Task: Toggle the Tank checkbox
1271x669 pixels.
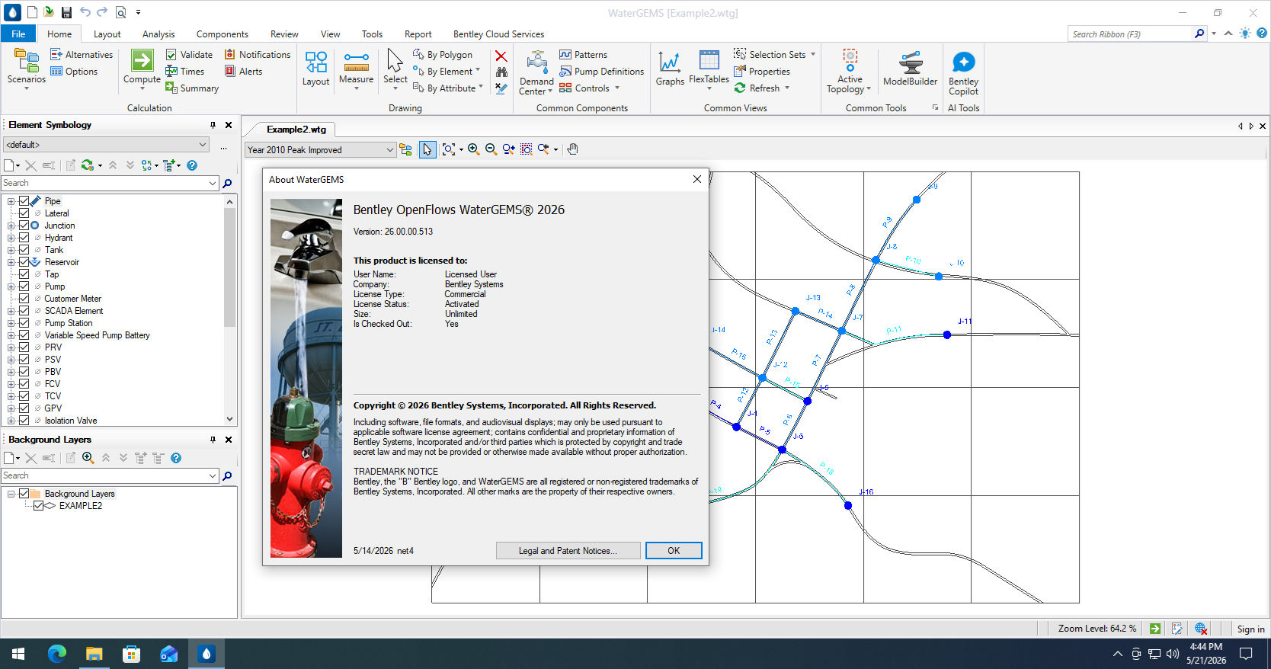Action: [x=24, y=250]
